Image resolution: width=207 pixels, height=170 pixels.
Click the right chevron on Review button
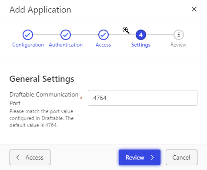click(152, 157)
